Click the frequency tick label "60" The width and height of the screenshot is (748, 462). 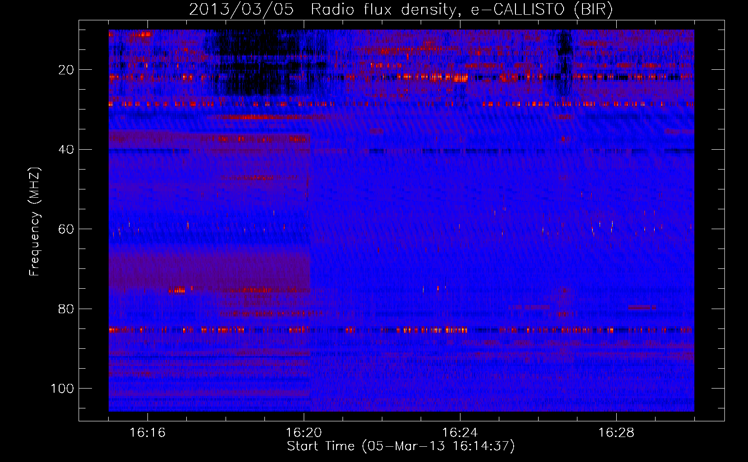coord(67,229)
